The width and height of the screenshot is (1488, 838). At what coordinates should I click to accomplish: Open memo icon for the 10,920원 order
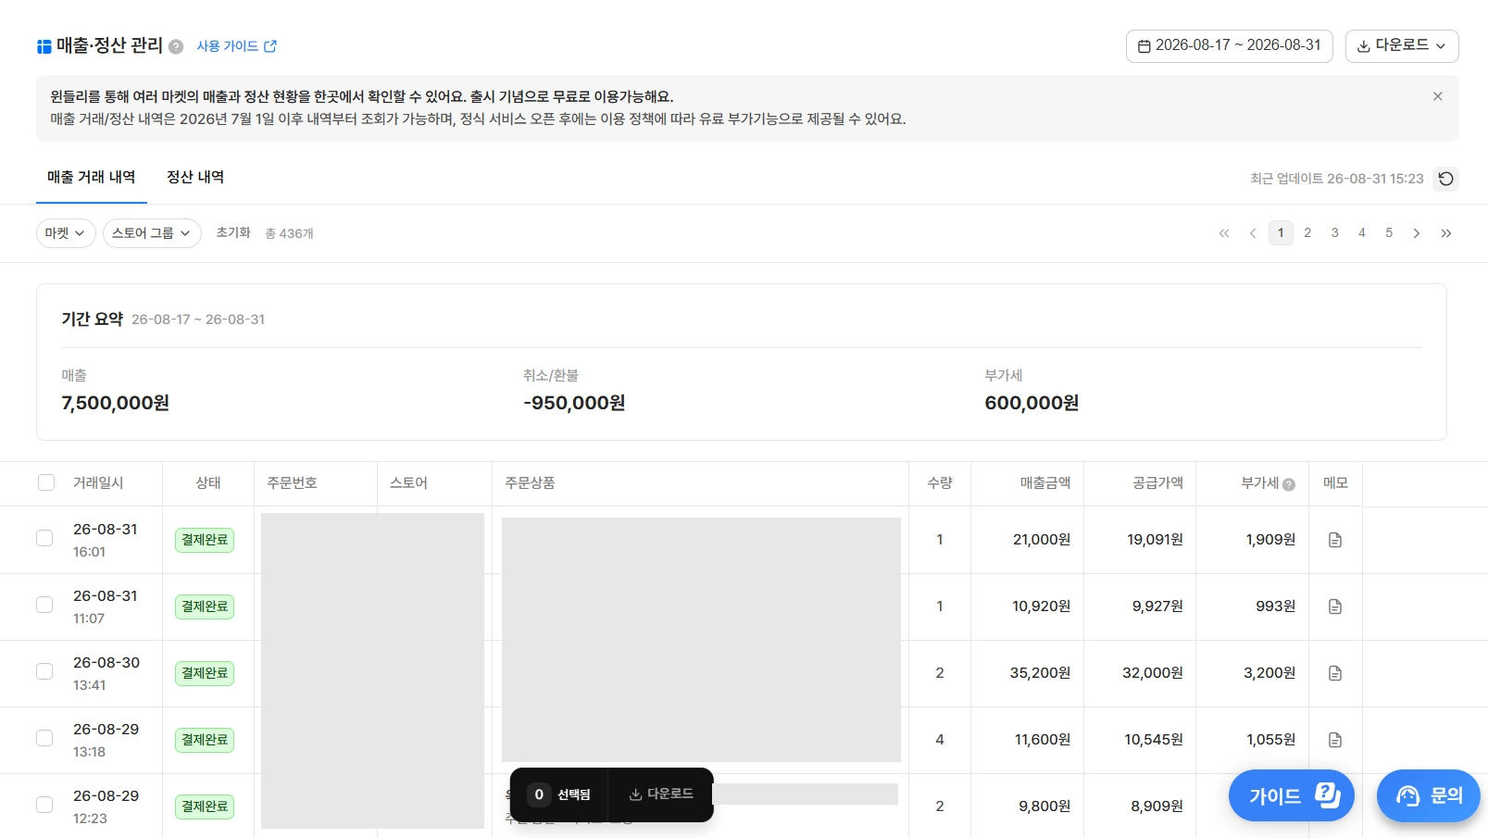click(x=1334, y=607)
